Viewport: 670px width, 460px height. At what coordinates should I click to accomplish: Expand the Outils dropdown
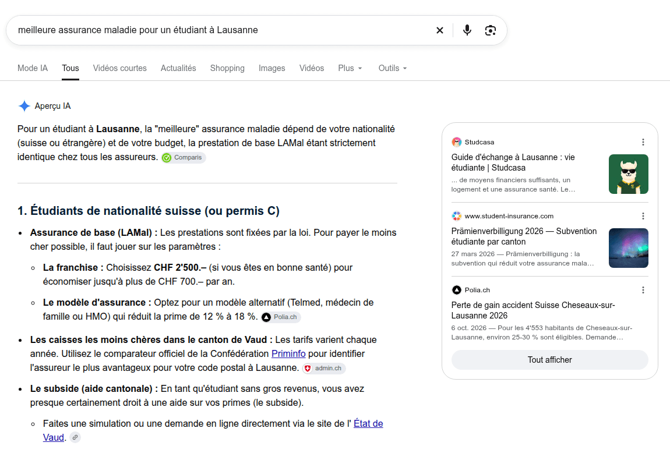click(x=392, y=68)
